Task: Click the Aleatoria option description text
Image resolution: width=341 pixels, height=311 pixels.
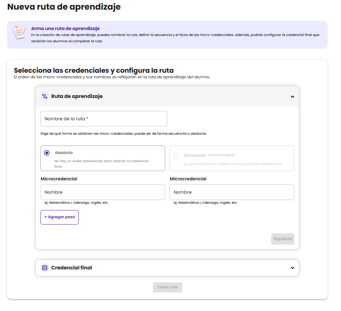Action: [x=101, y=164]
